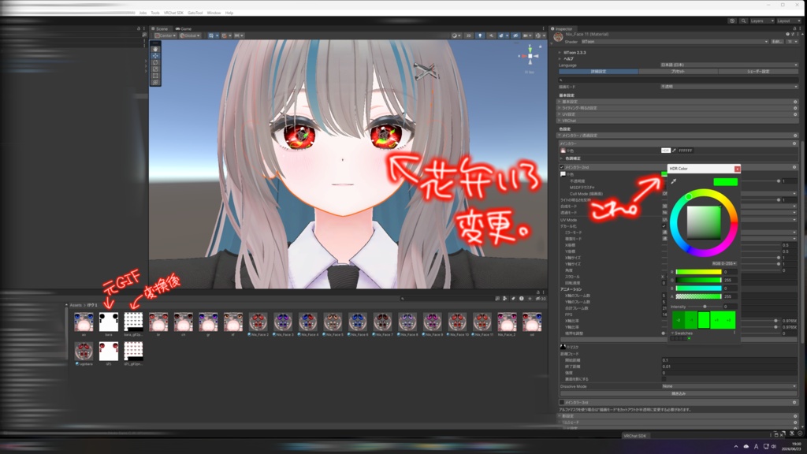This screenshot has width=807, height=454.
Task: Open the 描画モード dropdown
Action: point(729,87)
